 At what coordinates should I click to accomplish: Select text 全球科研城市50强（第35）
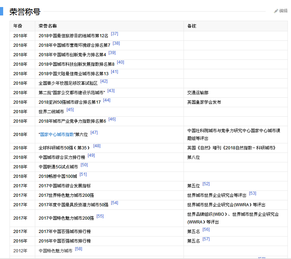tap(64, 148)
